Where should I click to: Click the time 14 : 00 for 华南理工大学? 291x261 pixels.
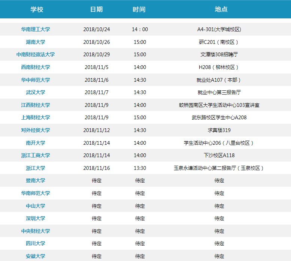[140, 29]
